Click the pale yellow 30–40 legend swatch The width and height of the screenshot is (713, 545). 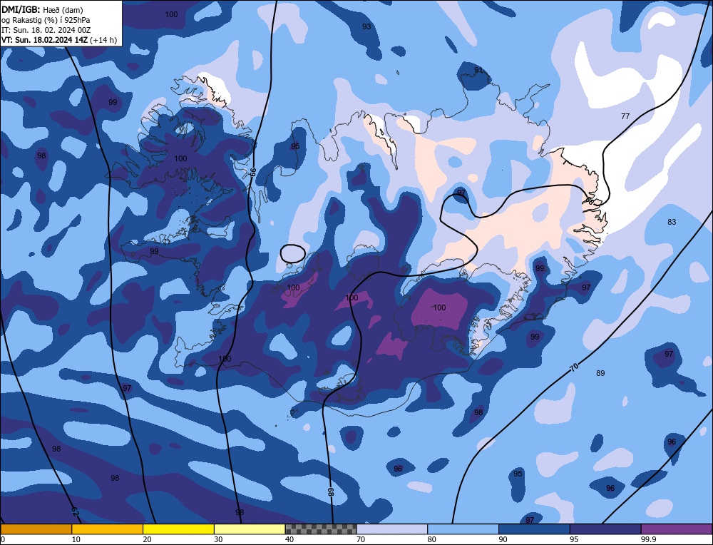click(x=250, y=529)
